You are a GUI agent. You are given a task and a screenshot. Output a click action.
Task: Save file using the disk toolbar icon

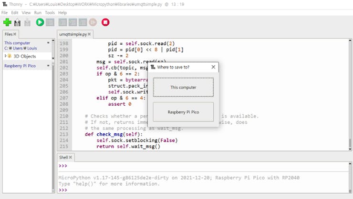pos(27,22)
